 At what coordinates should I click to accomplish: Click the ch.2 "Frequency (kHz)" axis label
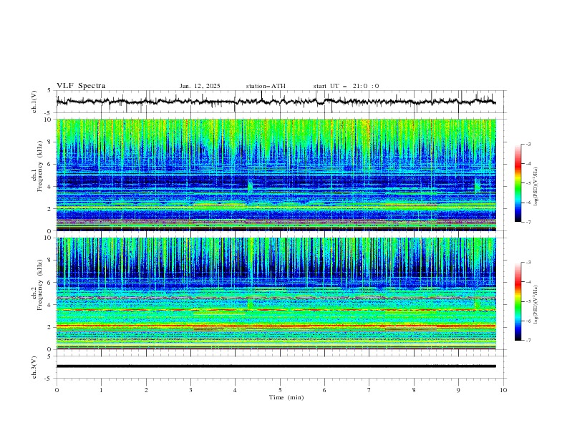point(40,284)
